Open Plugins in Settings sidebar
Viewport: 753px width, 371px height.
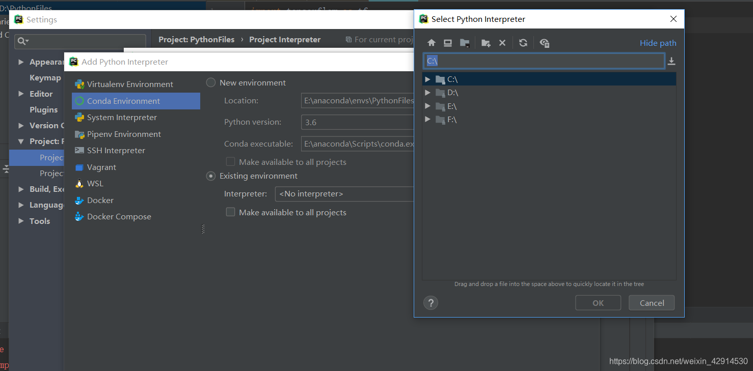pyautogui.click(x=43, y=110)
